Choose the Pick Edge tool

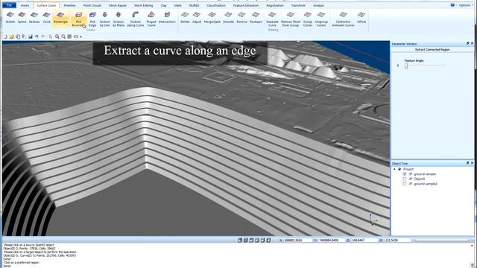point(92,19)
